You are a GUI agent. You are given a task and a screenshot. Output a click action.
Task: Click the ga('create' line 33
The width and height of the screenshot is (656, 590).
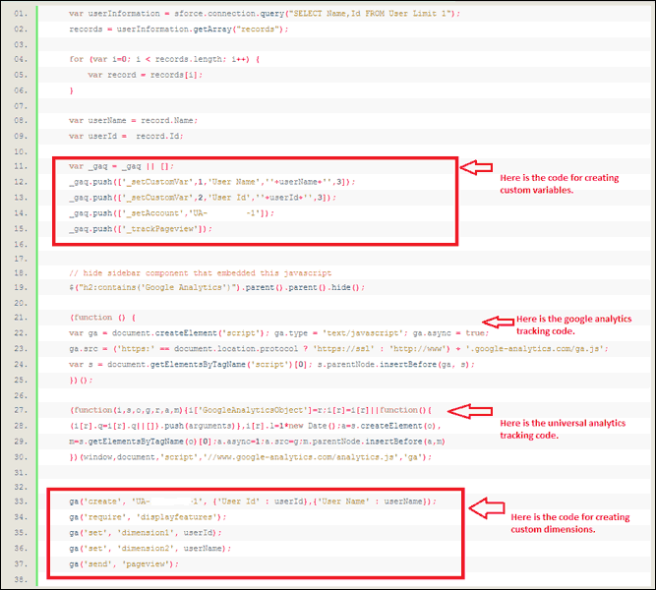pos(253,501)
